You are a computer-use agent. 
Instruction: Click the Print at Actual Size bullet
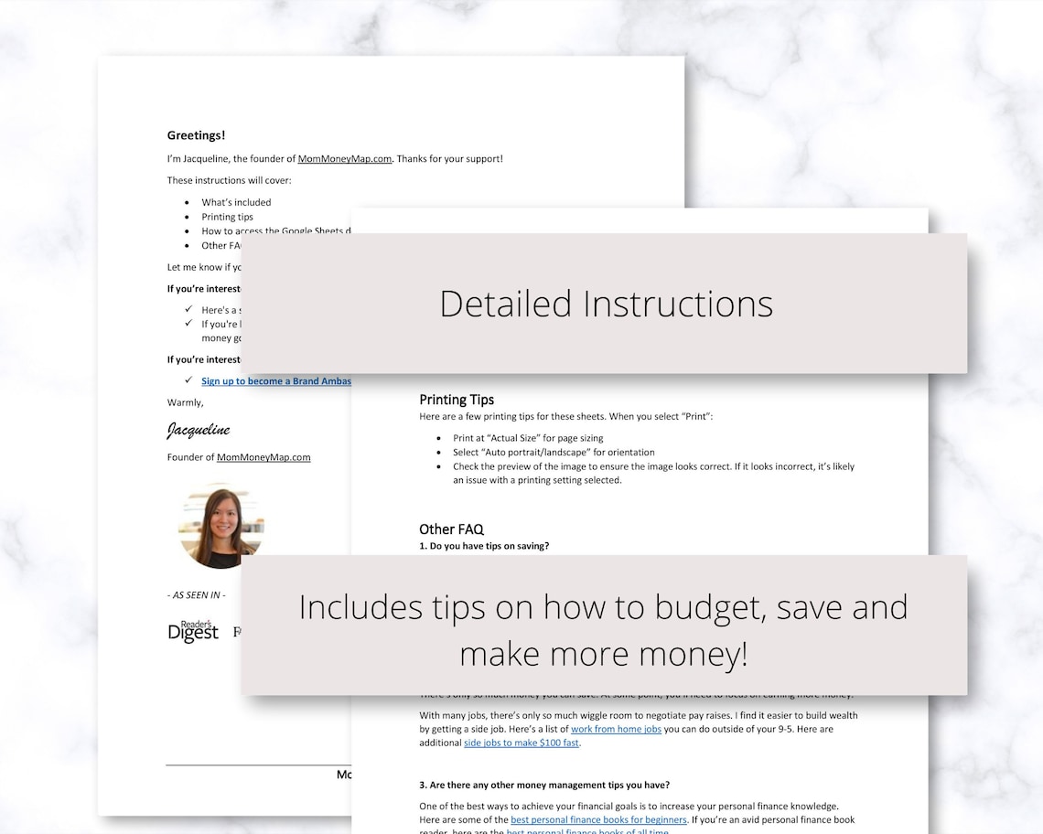click(528, 438)
